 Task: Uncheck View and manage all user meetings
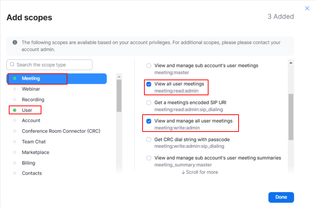pos(149,121)
